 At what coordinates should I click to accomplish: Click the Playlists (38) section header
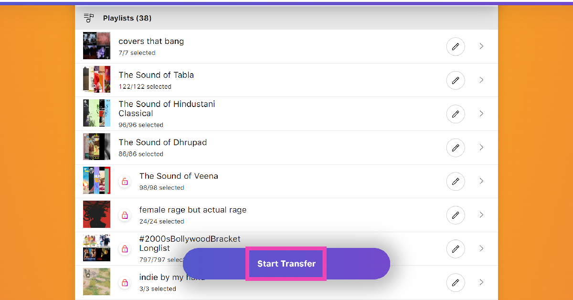coord(127,18)
